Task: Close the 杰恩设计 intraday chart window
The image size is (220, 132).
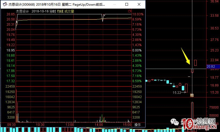Action: click(x=139, y=4)
